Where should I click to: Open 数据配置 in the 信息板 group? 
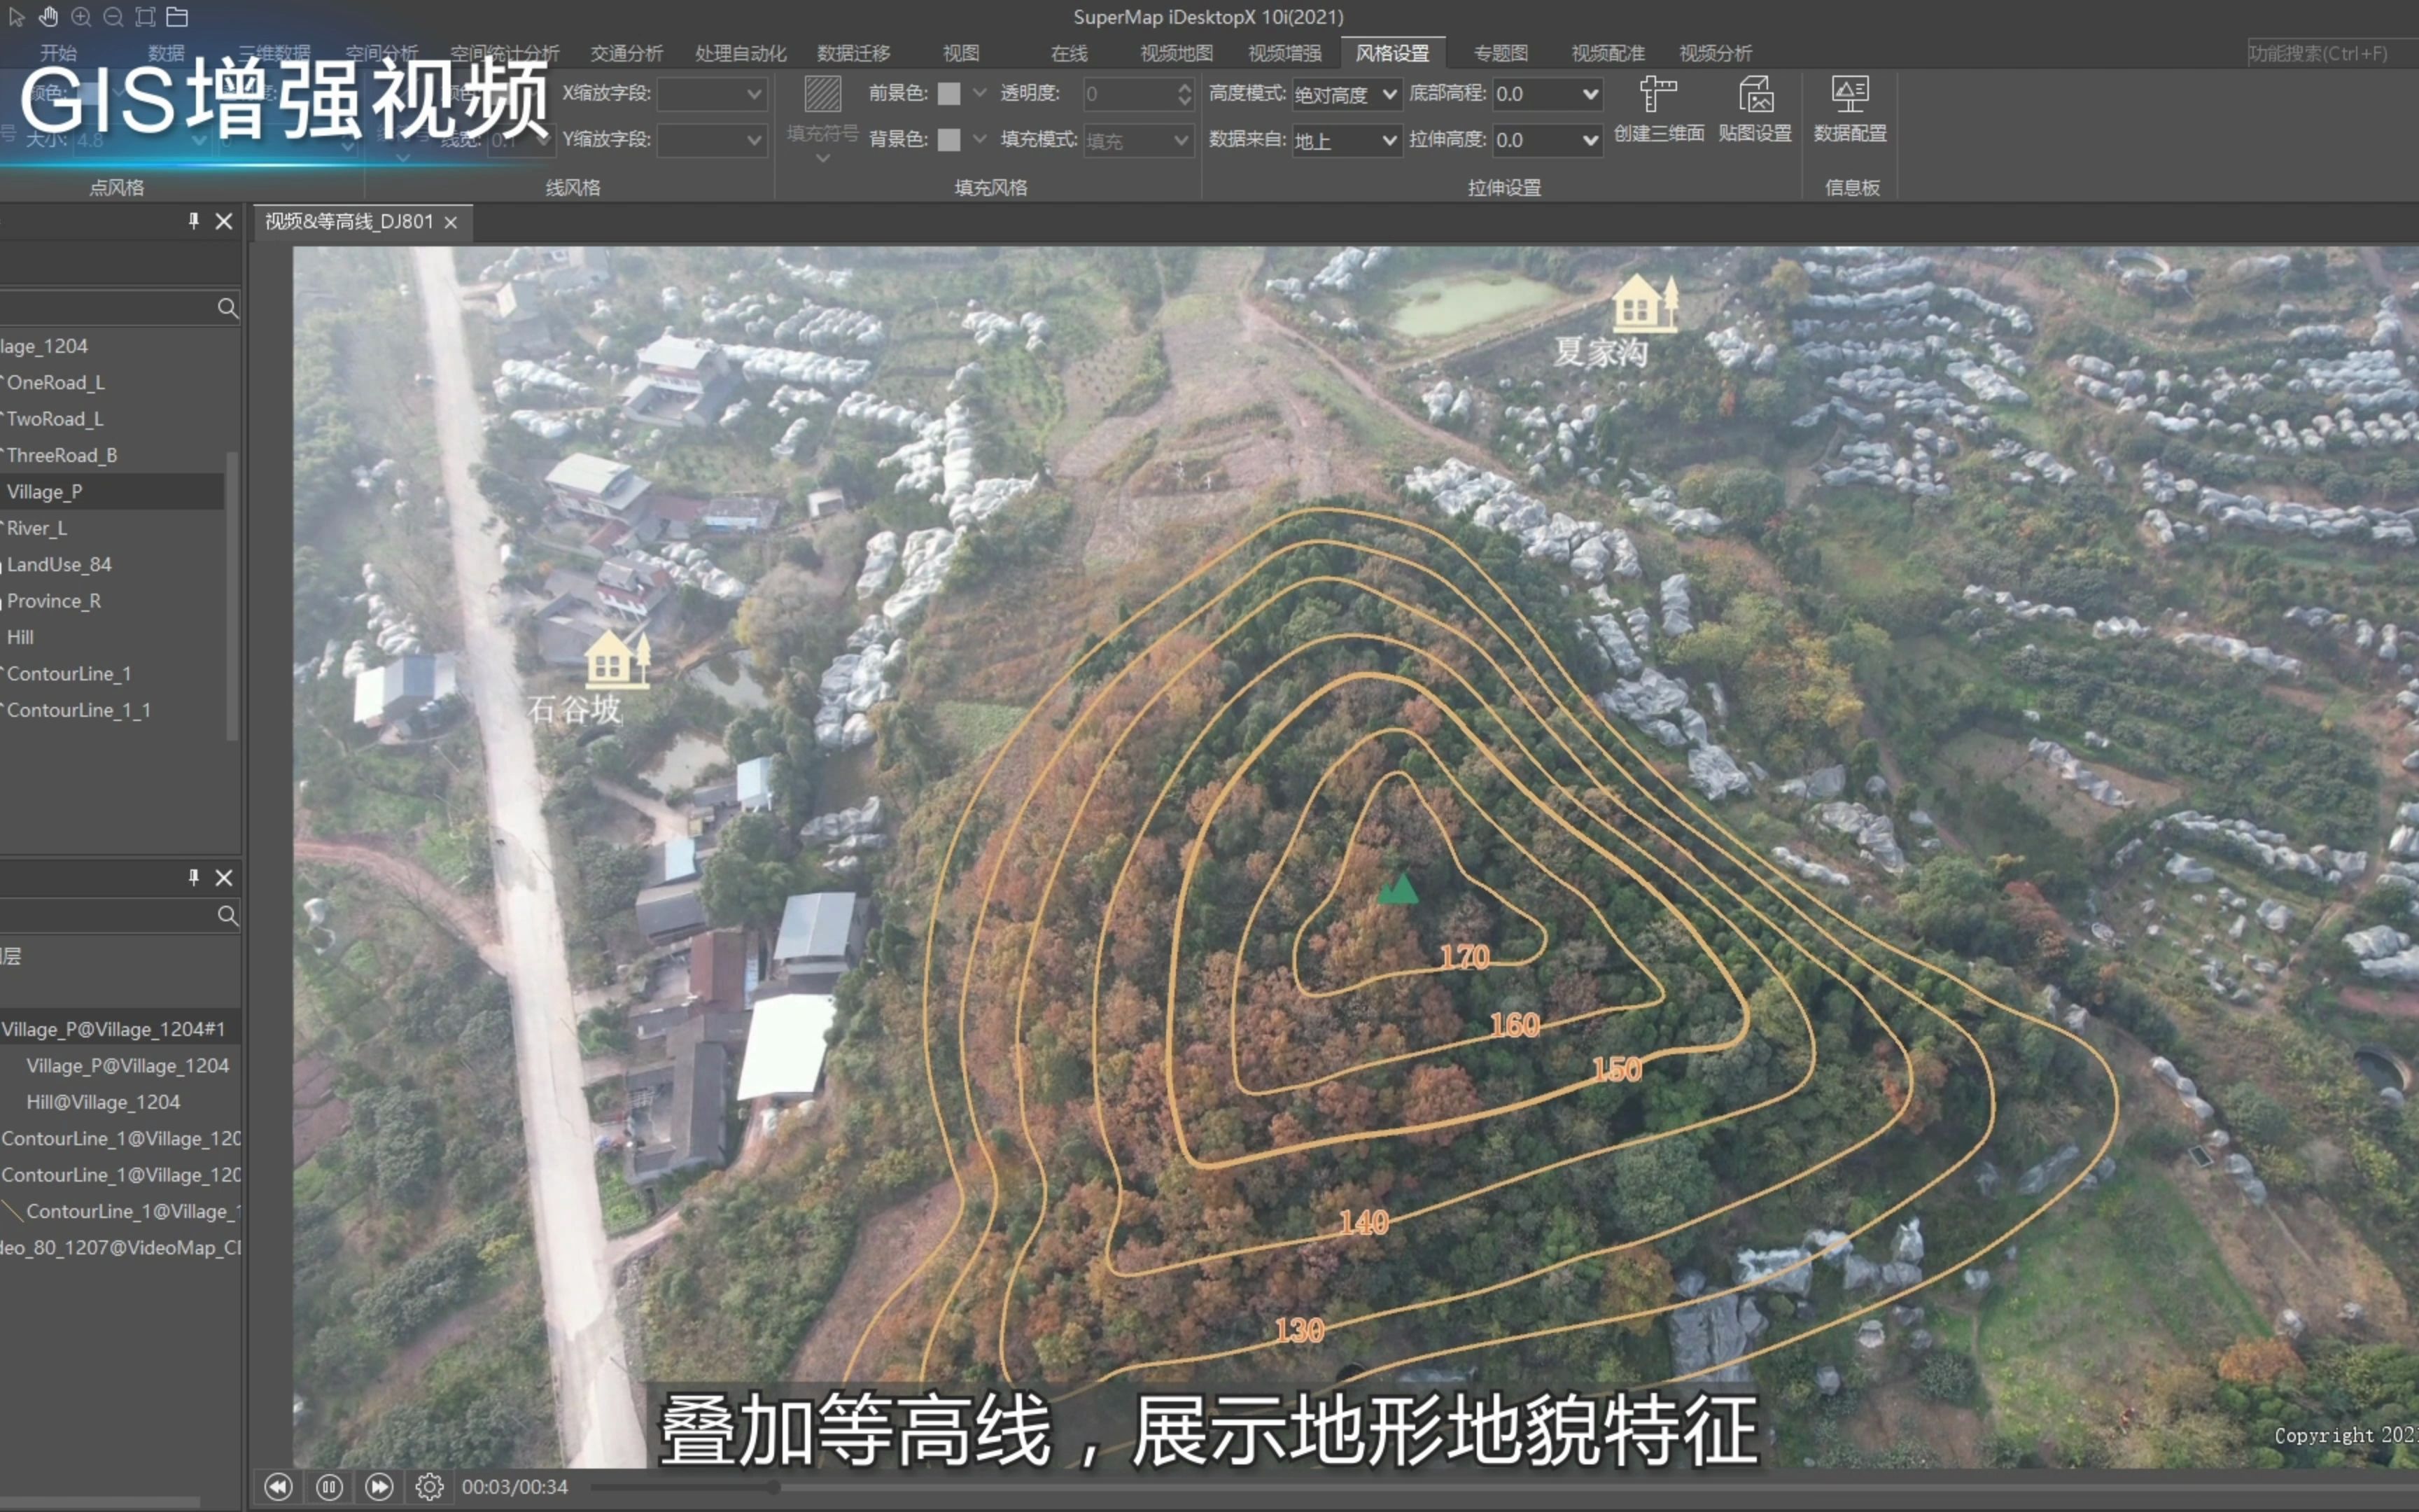pyautogui.click(x=1850, y=107)
